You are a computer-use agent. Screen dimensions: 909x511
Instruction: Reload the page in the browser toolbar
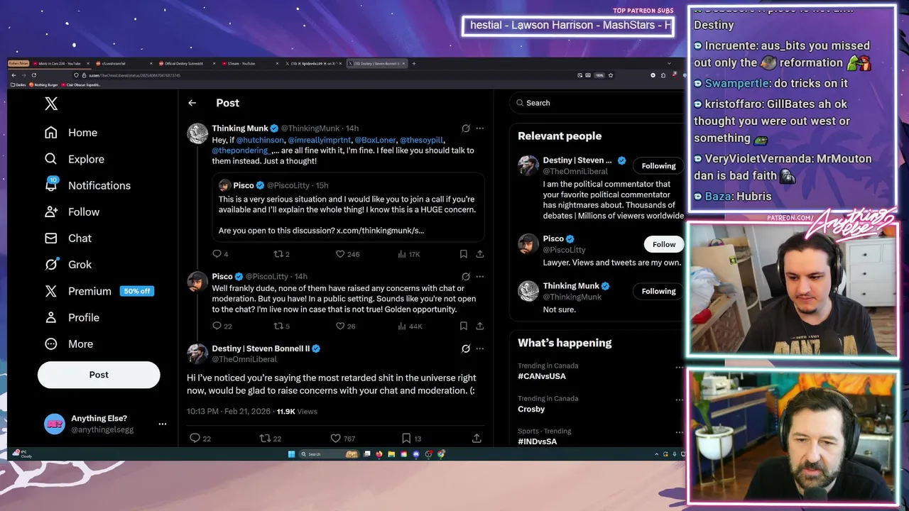click(34, 75)
